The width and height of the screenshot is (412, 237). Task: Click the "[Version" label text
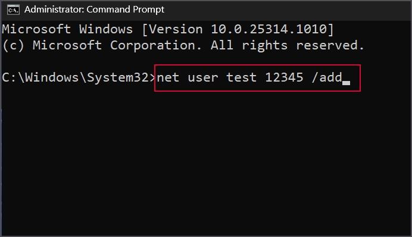(x=173, y=29)
